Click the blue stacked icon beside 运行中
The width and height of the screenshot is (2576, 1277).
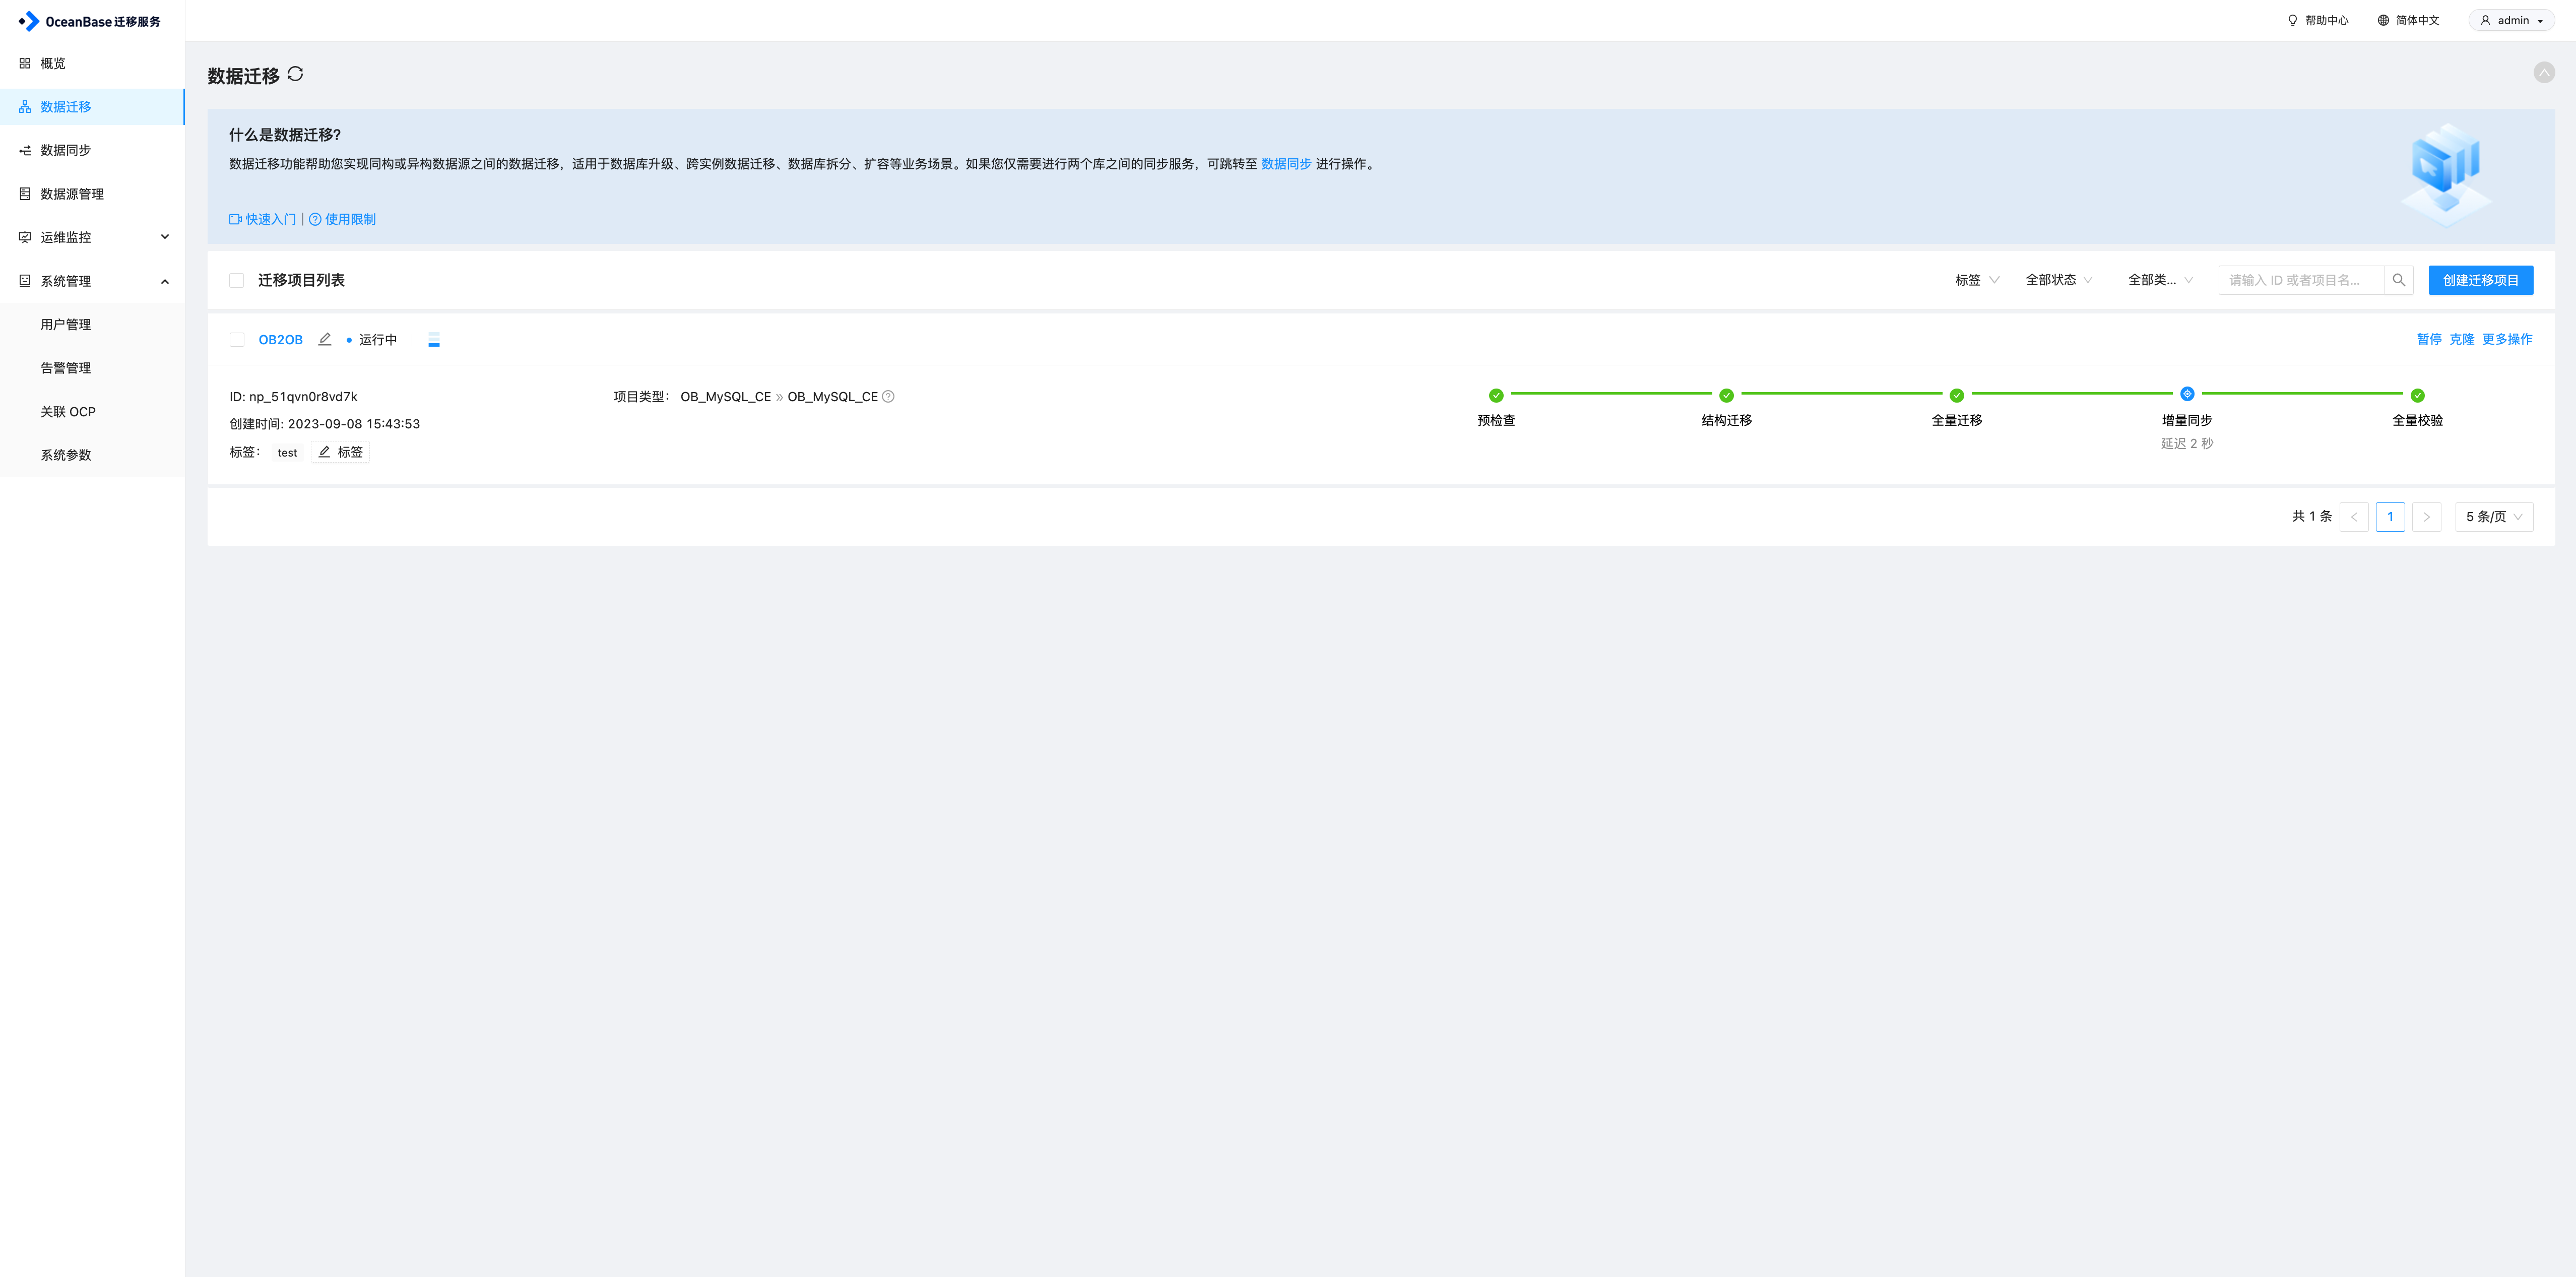click(x=434, y=340)
